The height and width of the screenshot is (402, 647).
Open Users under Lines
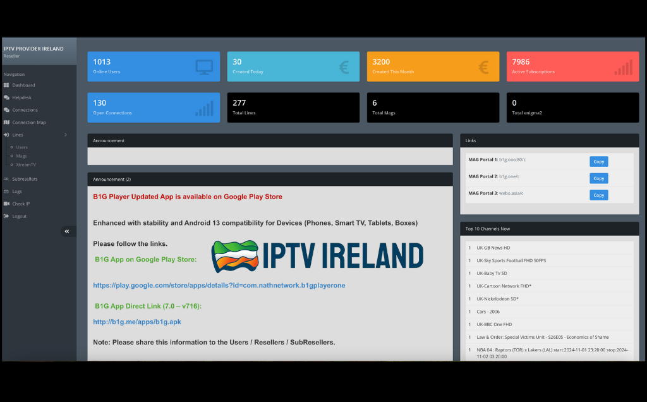(22, 147)
